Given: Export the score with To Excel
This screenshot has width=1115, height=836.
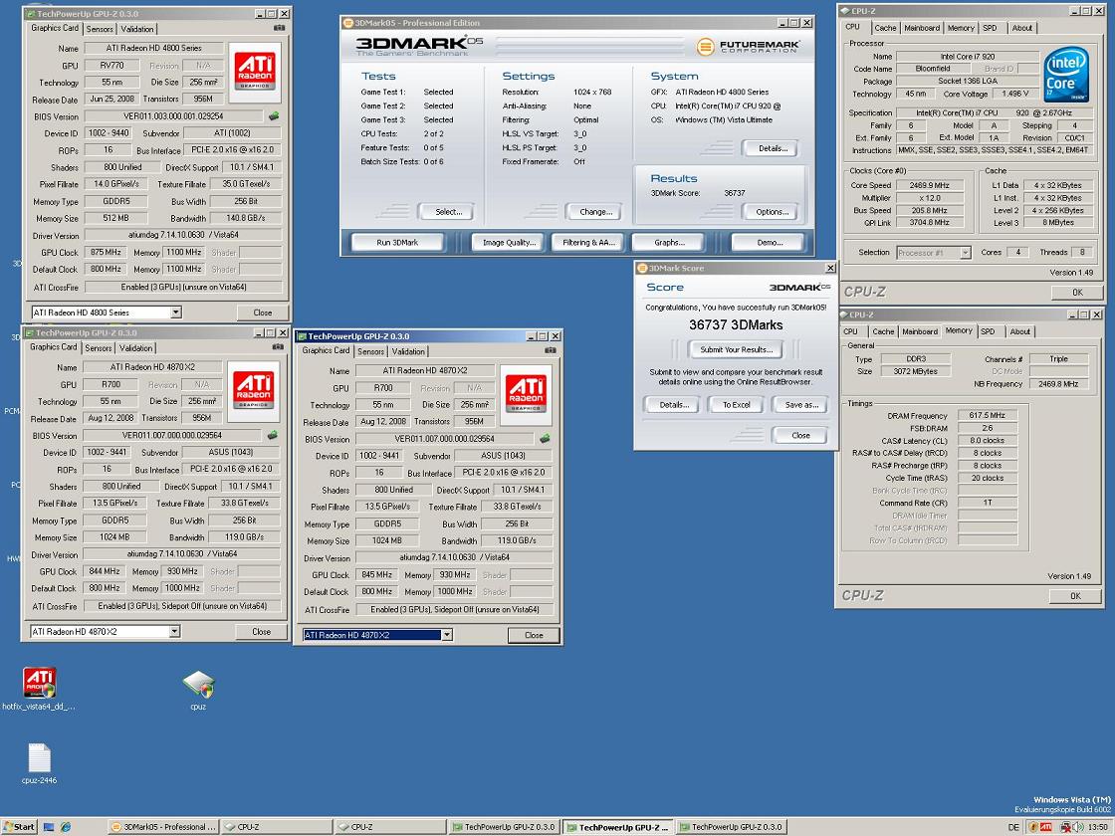Looking at the screenshot, I should tap(736, 404).
